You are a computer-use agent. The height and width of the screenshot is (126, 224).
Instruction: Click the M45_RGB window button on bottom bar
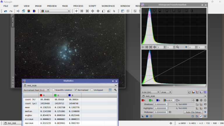[x=12, y=123]
